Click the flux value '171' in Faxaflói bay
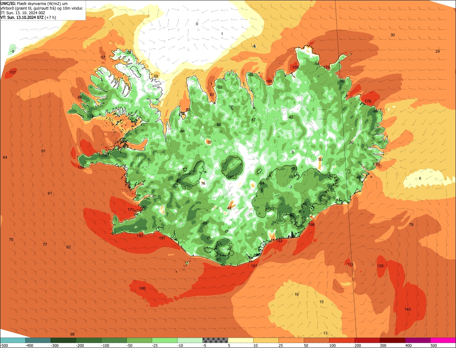 131,210
